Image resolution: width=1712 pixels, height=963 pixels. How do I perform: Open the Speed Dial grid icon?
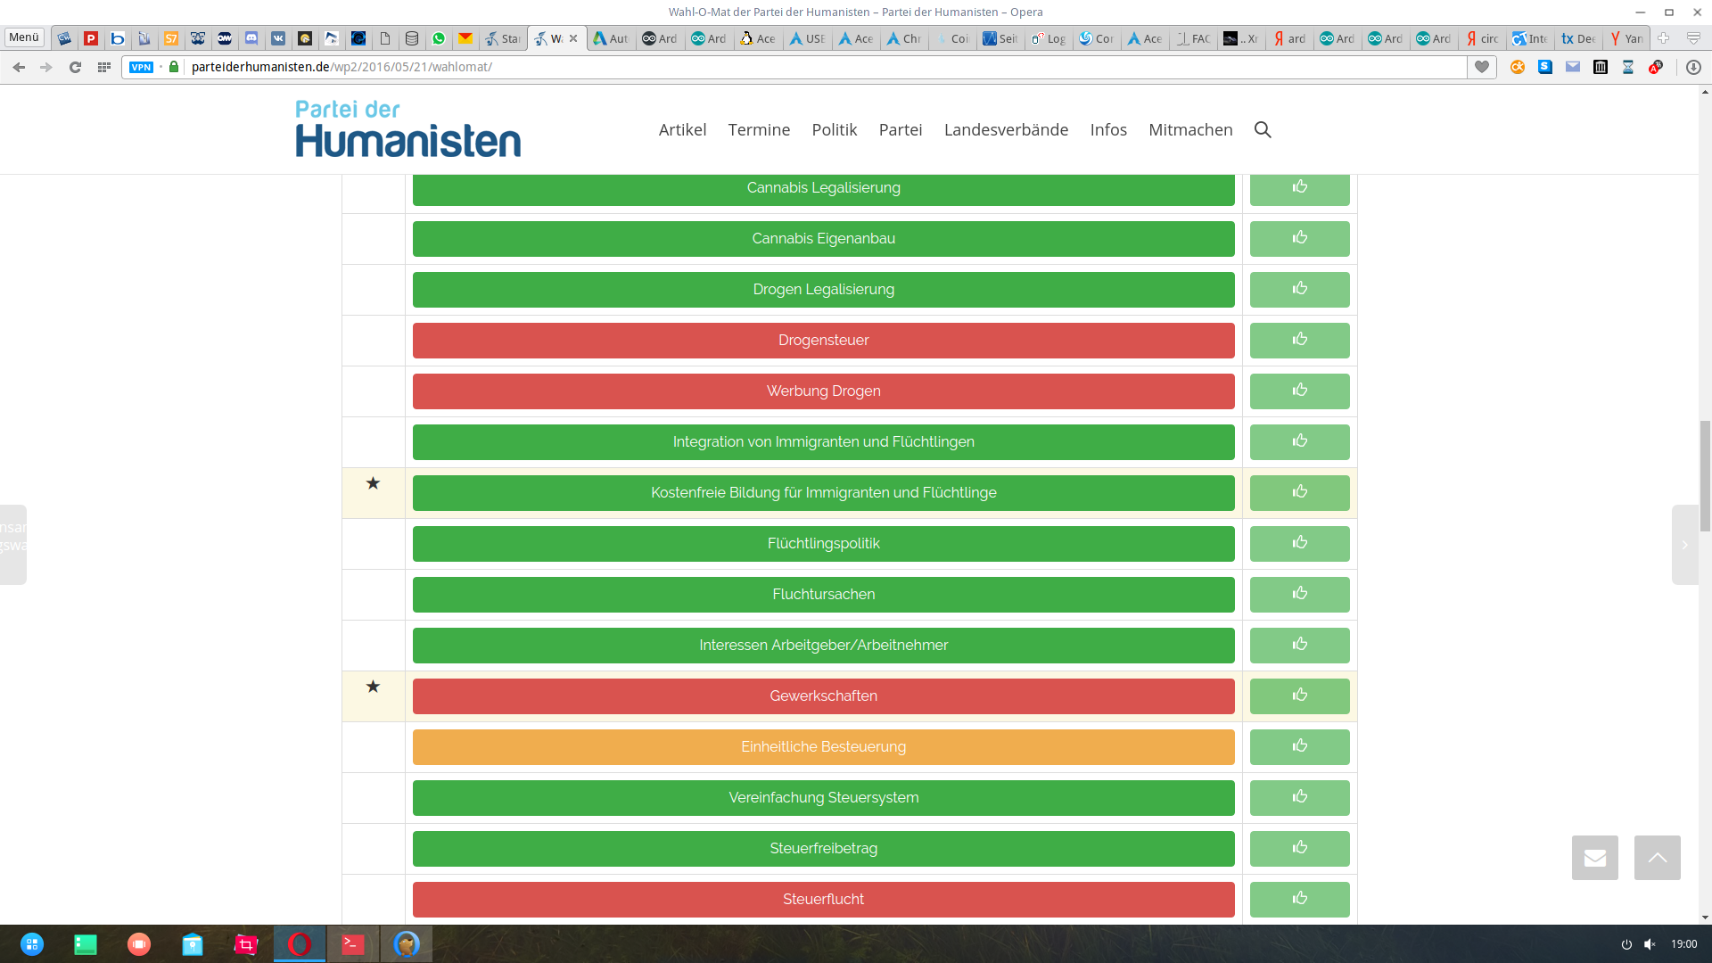coord(104,67)
